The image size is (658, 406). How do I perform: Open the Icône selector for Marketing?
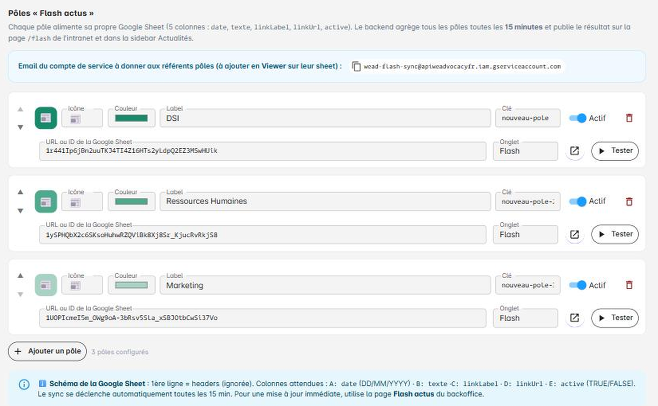click(82, 286)
